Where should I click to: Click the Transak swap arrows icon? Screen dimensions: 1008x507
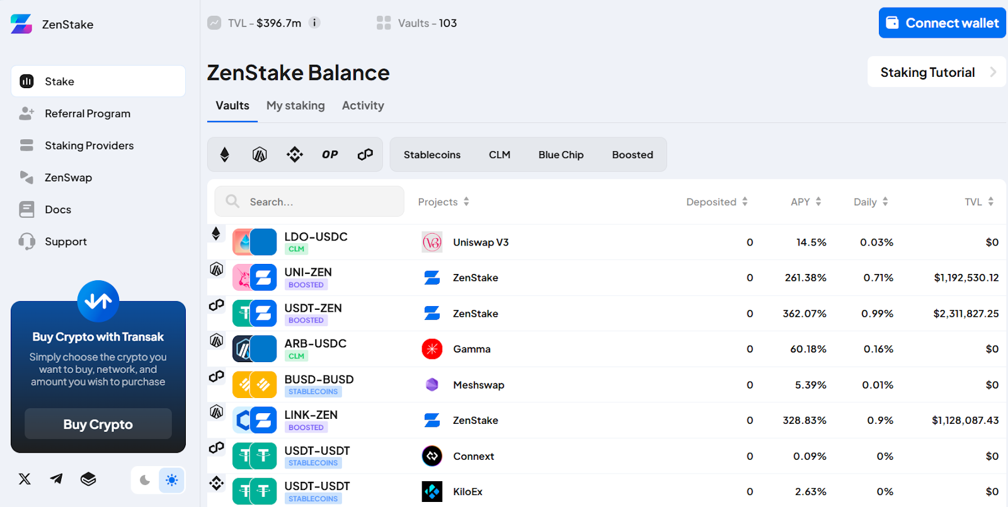pyautogui.click(x=98, y=301)
